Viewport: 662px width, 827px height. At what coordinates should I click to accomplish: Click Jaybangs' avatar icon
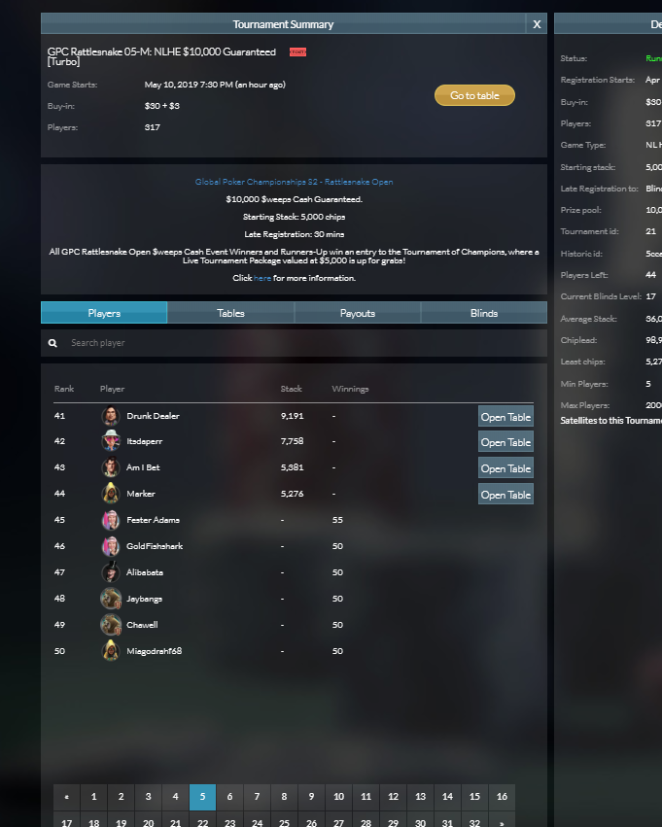(110, 599)
